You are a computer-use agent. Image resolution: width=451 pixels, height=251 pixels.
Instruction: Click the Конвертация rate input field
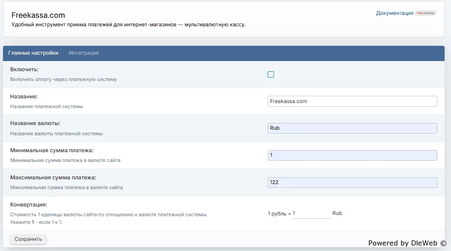[311, 213]
